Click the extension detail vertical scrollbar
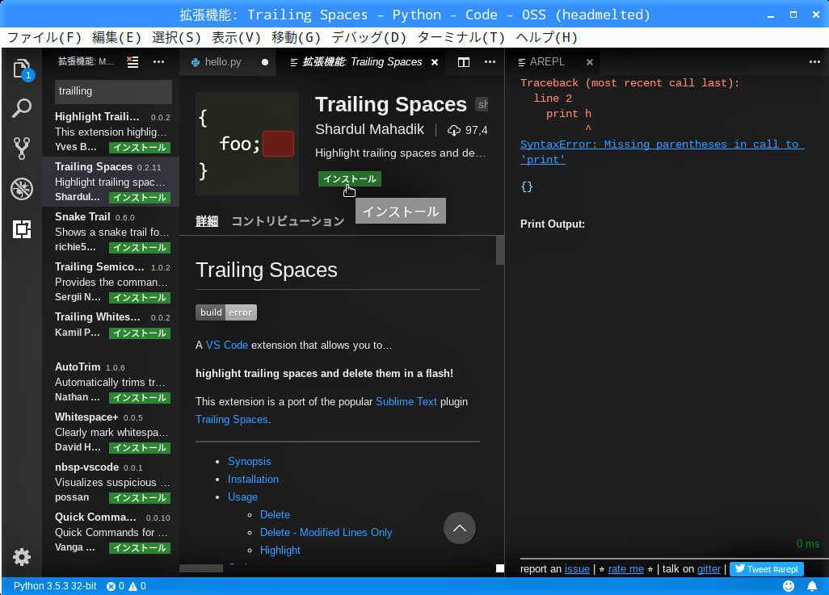This screenshot has height=595, width=829. (x=500, y=250)
